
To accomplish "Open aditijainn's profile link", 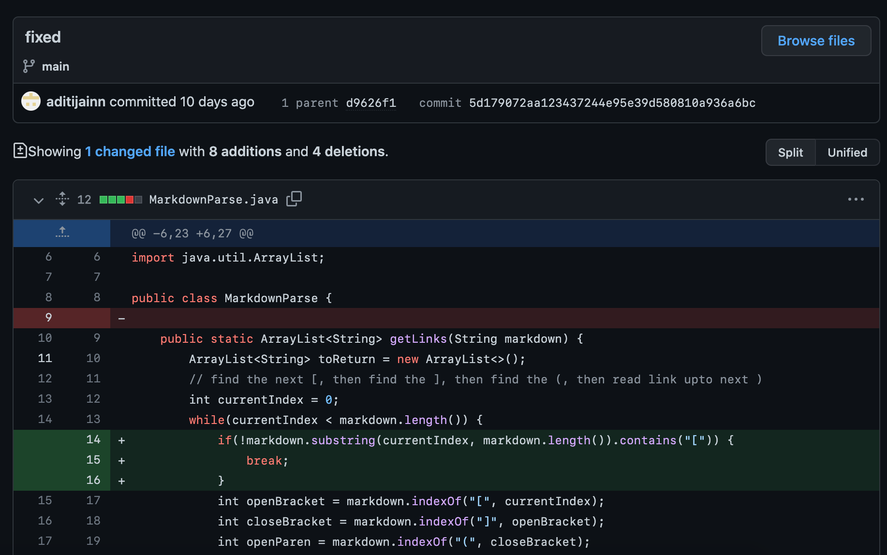I will (76, 102).
